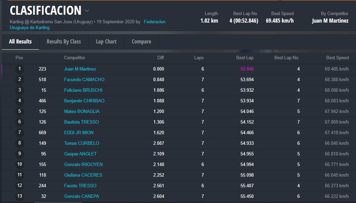Click the All Results tab
Viewport: 356px width, 203px height.
coord(20,41)
